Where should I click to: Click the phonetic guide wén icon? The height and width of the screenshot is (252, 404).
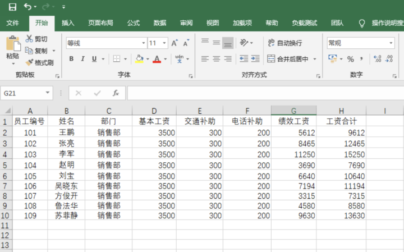[180, 59]
